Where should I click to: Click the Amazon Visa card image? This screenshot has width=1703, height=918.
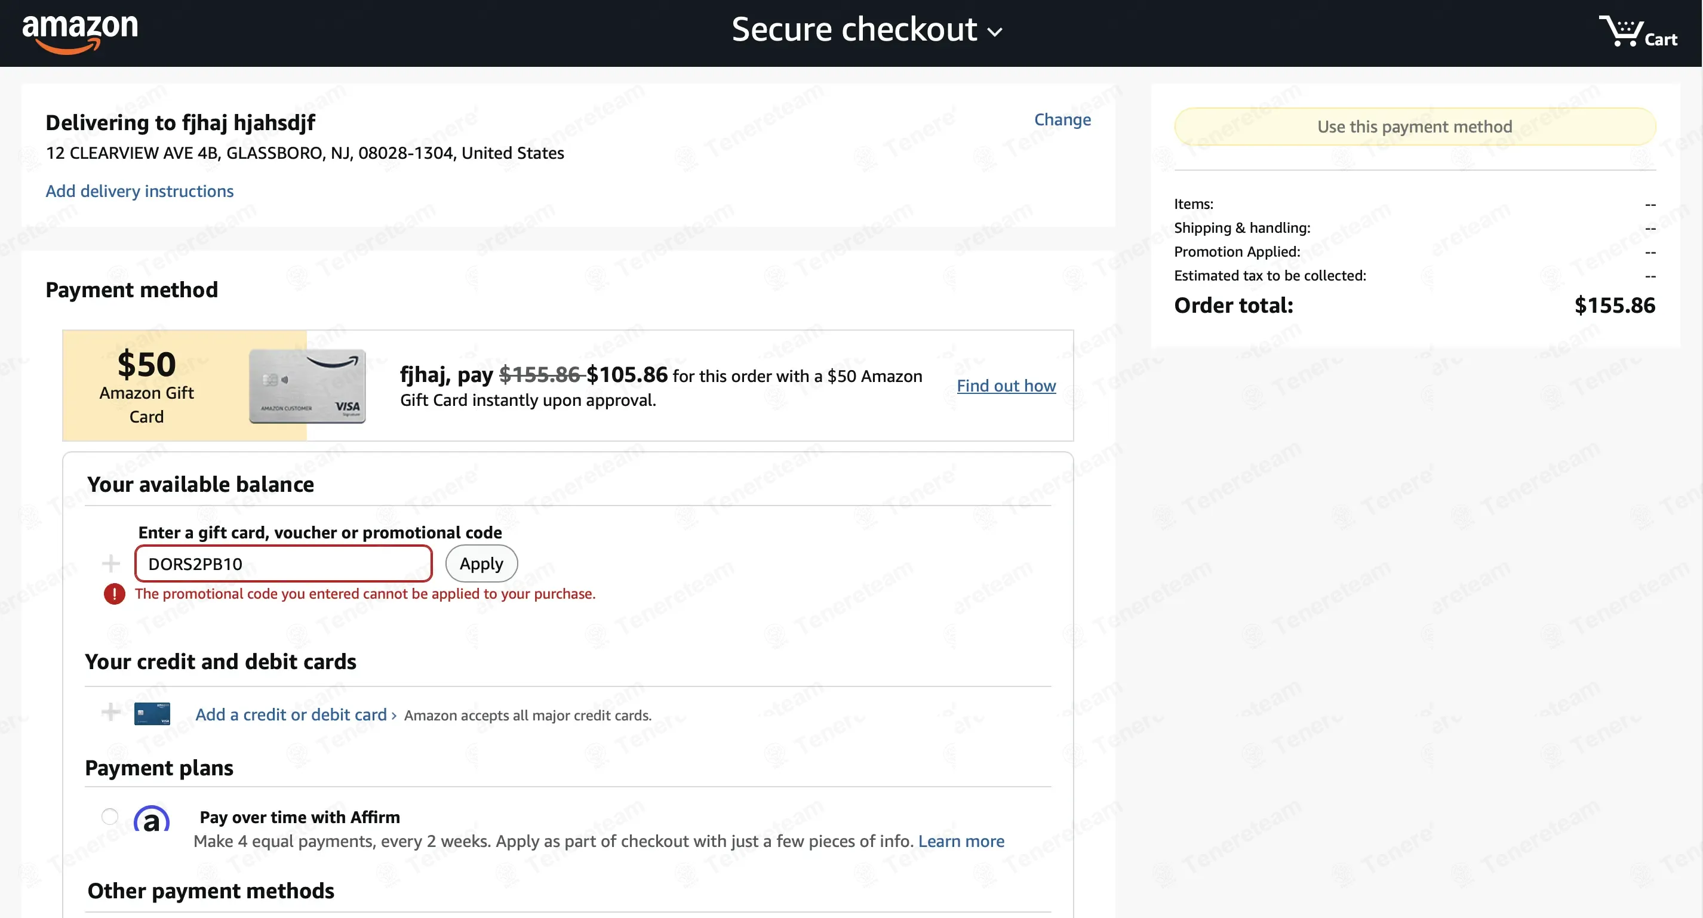point(308,386)
